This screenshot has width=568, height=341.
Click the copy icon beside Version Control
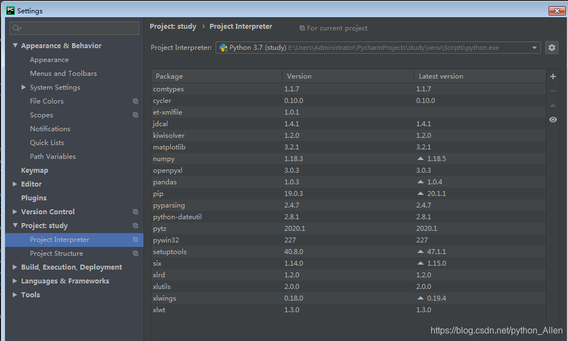pos(135,211)
